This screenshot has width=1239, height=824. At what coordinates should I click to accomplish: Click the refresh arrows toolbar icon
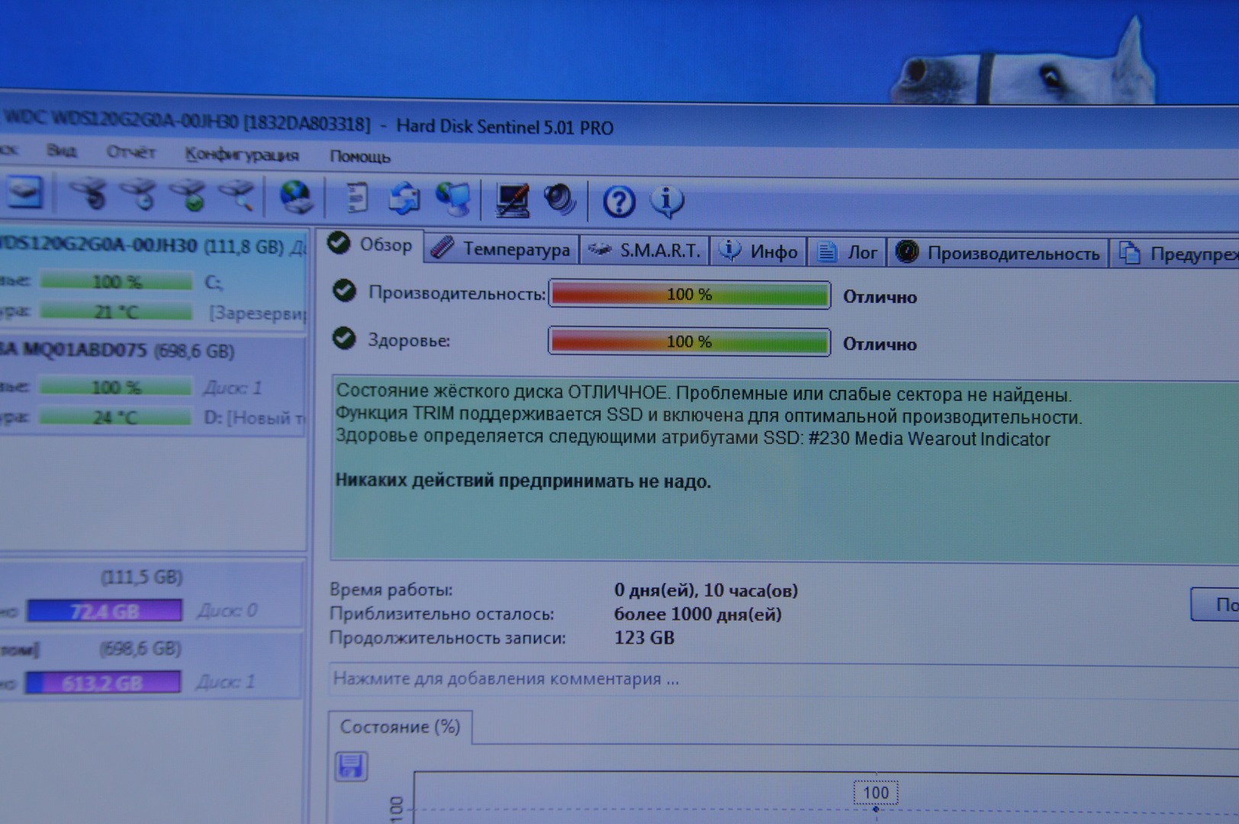pos(404,198)
